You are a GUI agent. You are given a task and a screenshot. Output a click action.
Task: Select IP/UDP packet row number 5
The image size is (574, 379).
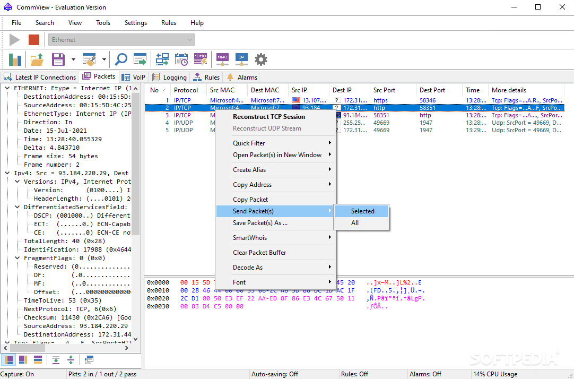click(x=354, y=130)
